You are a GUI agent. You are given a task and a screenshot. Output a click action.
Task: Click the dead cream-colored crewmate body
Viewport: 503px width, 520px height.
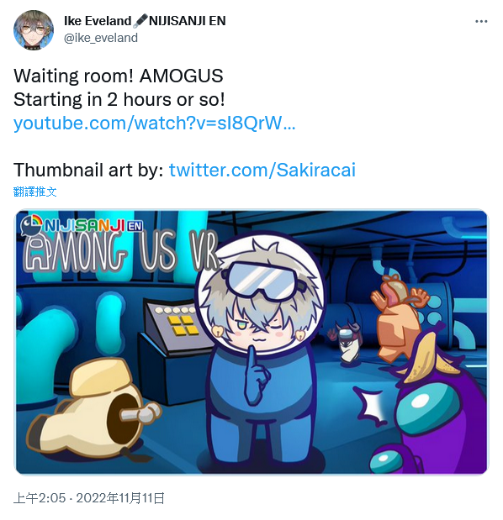92,410
